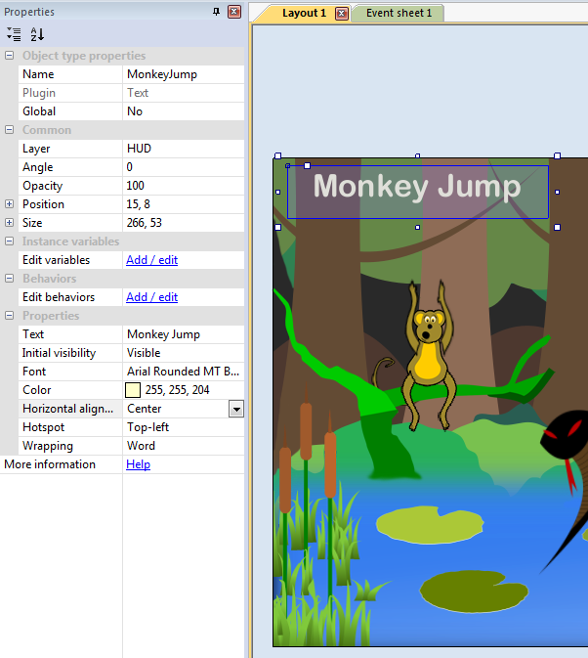Click the text color swatch
Screen dimensions: 588x658
[133, 390]
